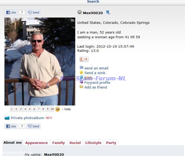Click the Google +1 button
The image size is (185, 156).
click(x=84, y=59)
